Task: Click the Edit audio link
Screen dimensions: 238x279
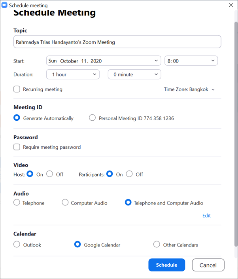Action: coord(206,216)
